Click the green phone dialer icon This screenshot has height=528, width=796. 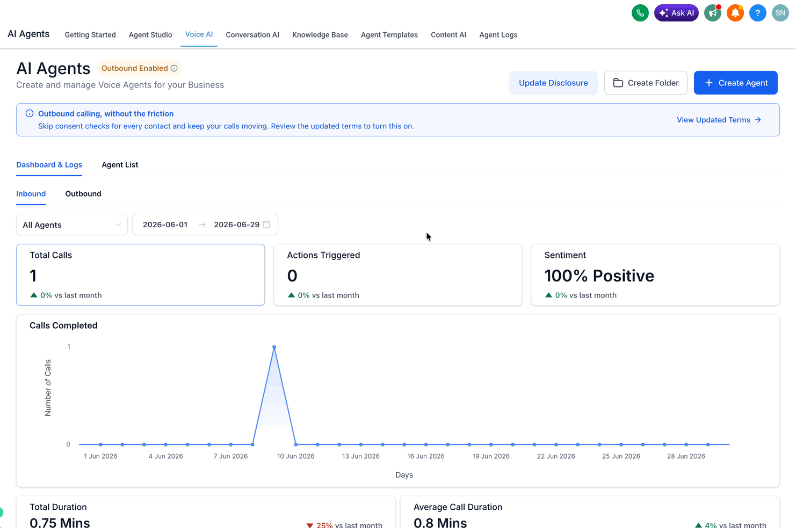(x=640, y=13)
